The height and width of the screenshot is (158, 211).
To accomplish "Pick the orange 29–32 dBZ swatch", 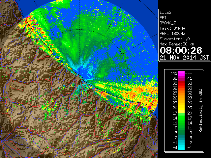I will [x=181, y=93].
